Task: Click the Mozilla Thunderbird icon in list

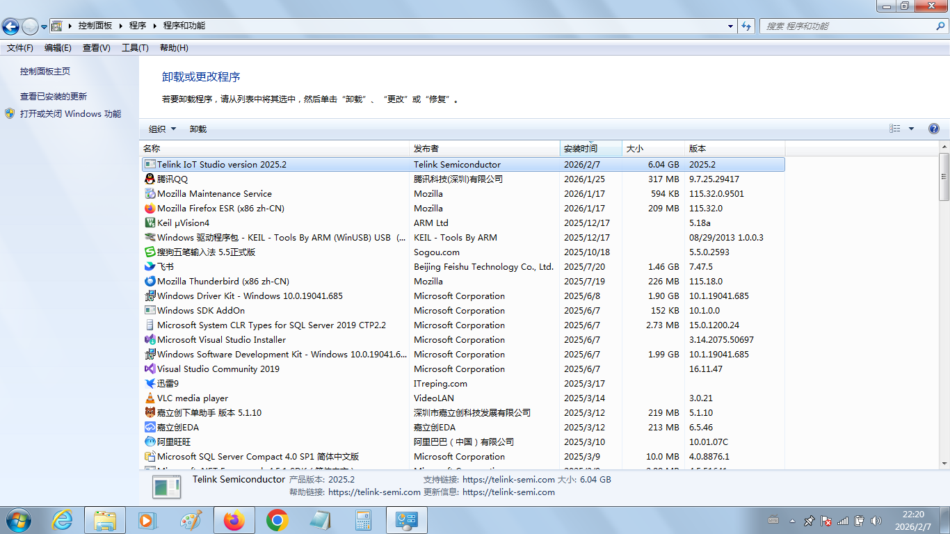Action: click(x=150, y=282)
